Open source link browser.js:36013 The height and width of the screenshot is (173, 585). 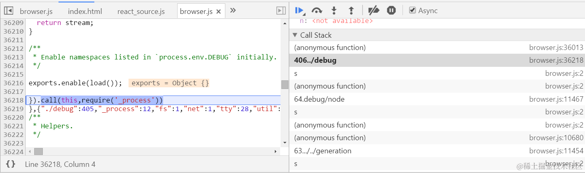tap(556, 48)
